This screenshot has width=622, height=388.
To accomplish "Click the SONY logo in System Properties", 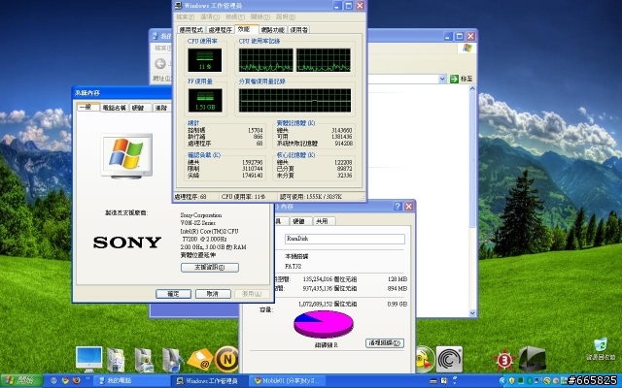I will pos(127,242).
